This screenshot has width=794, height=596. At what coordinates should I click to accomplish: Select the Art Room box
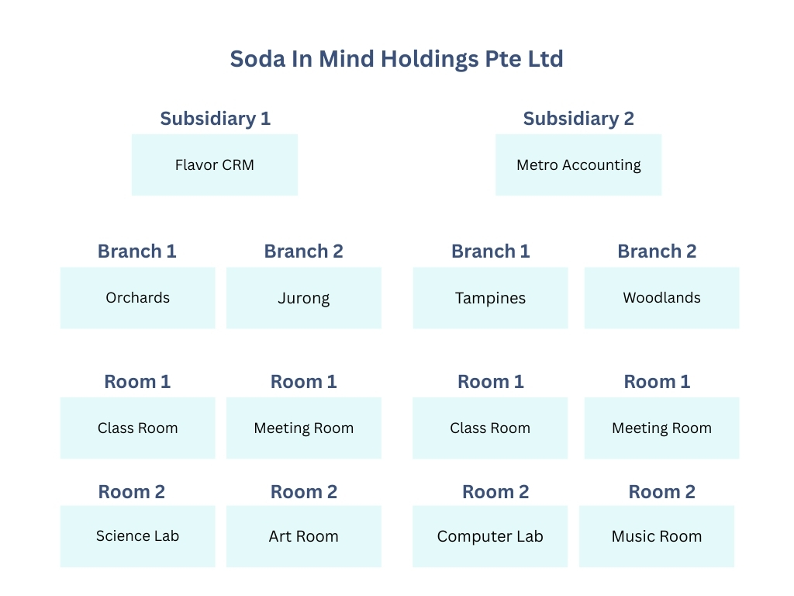(304, 536)
